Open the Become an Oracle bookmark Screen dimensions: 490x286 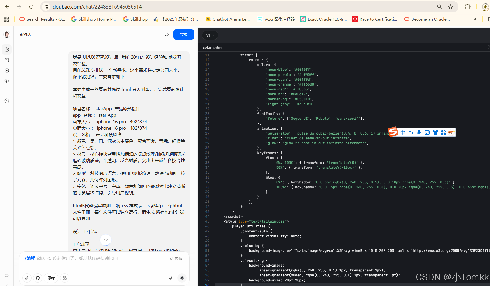(x=427, y=19)
